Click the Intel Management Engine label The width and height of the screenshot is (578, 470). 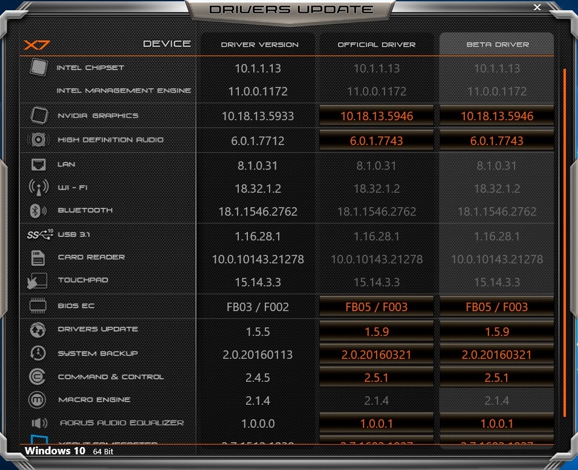click(123, 90)
